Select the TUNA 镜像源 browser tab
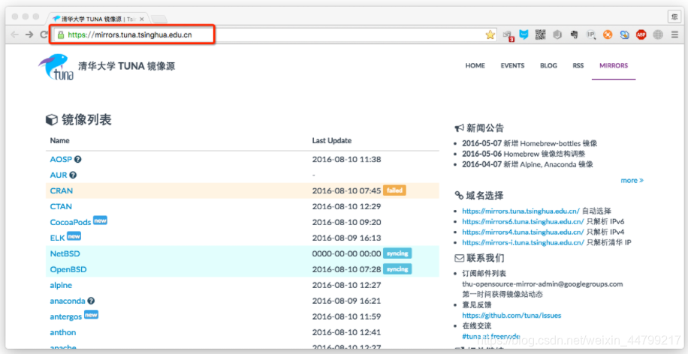688x354 pixels. (97, 19)
